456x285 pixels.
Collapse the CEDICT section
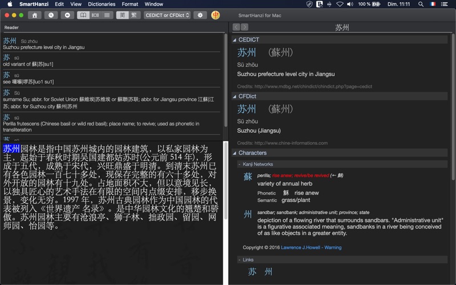pyautogui.click(x=234, y=40)
